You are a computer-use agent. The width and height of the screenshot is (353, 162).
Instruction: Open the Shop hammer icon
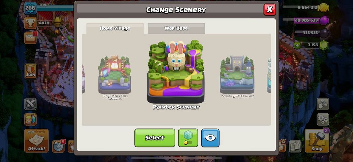click(x=317, y=141)
